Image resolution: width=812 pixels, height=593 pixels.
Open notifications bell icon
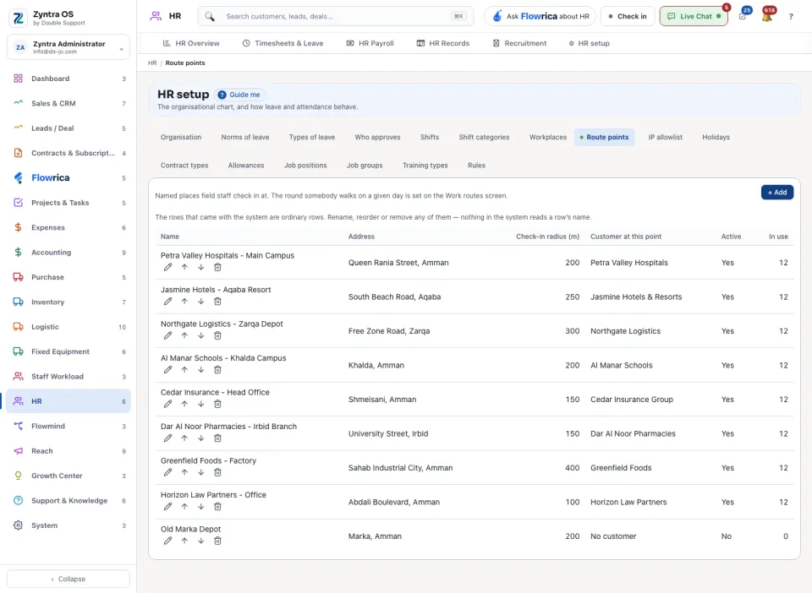tap(767, 16)
